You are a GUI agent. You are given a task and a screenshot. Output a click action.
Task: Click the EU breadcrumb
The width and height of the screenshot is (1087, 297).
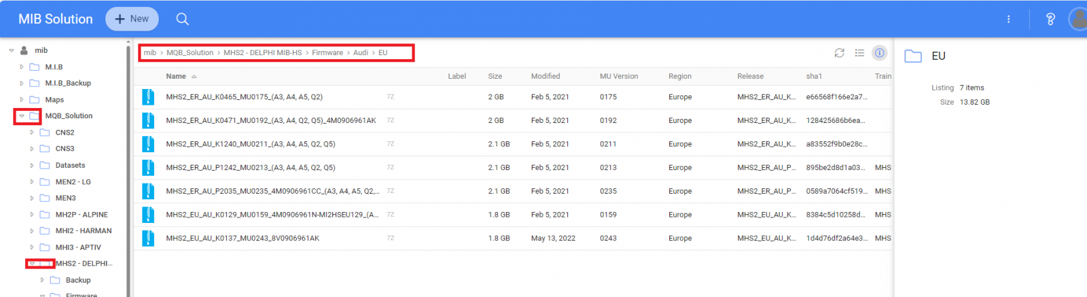[383, 52]
